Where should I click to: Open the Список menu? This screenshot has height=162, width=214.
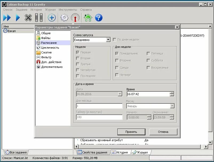coord(8,10)
